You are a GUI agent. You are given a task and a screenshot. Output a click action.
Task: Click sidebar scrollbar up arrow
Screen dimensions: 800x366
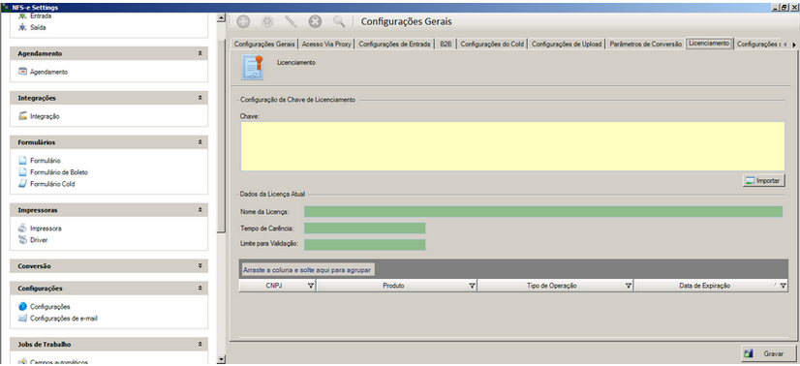pos(221,17)
